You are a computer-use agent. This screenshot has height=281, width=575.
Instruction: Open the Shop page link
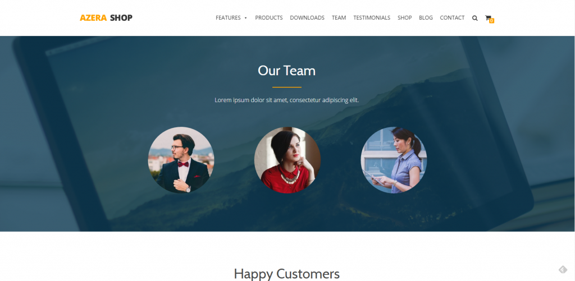pos(404,17)
